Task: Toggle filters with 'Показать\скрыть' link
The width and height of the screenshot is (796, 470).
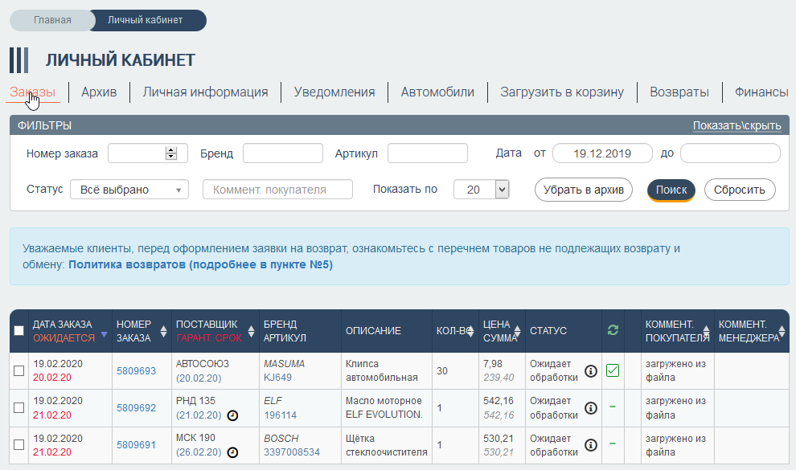Action: pos(737,126)
